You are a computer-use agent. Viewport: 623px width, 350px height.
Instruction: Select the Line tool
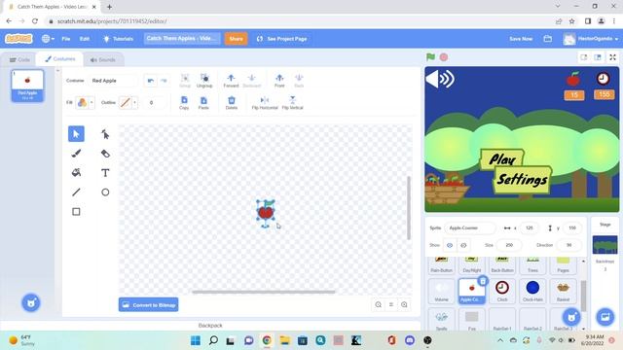[76, 192]
